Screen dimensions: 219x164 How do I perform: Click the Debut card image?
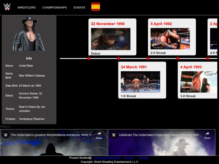(111, 39)
